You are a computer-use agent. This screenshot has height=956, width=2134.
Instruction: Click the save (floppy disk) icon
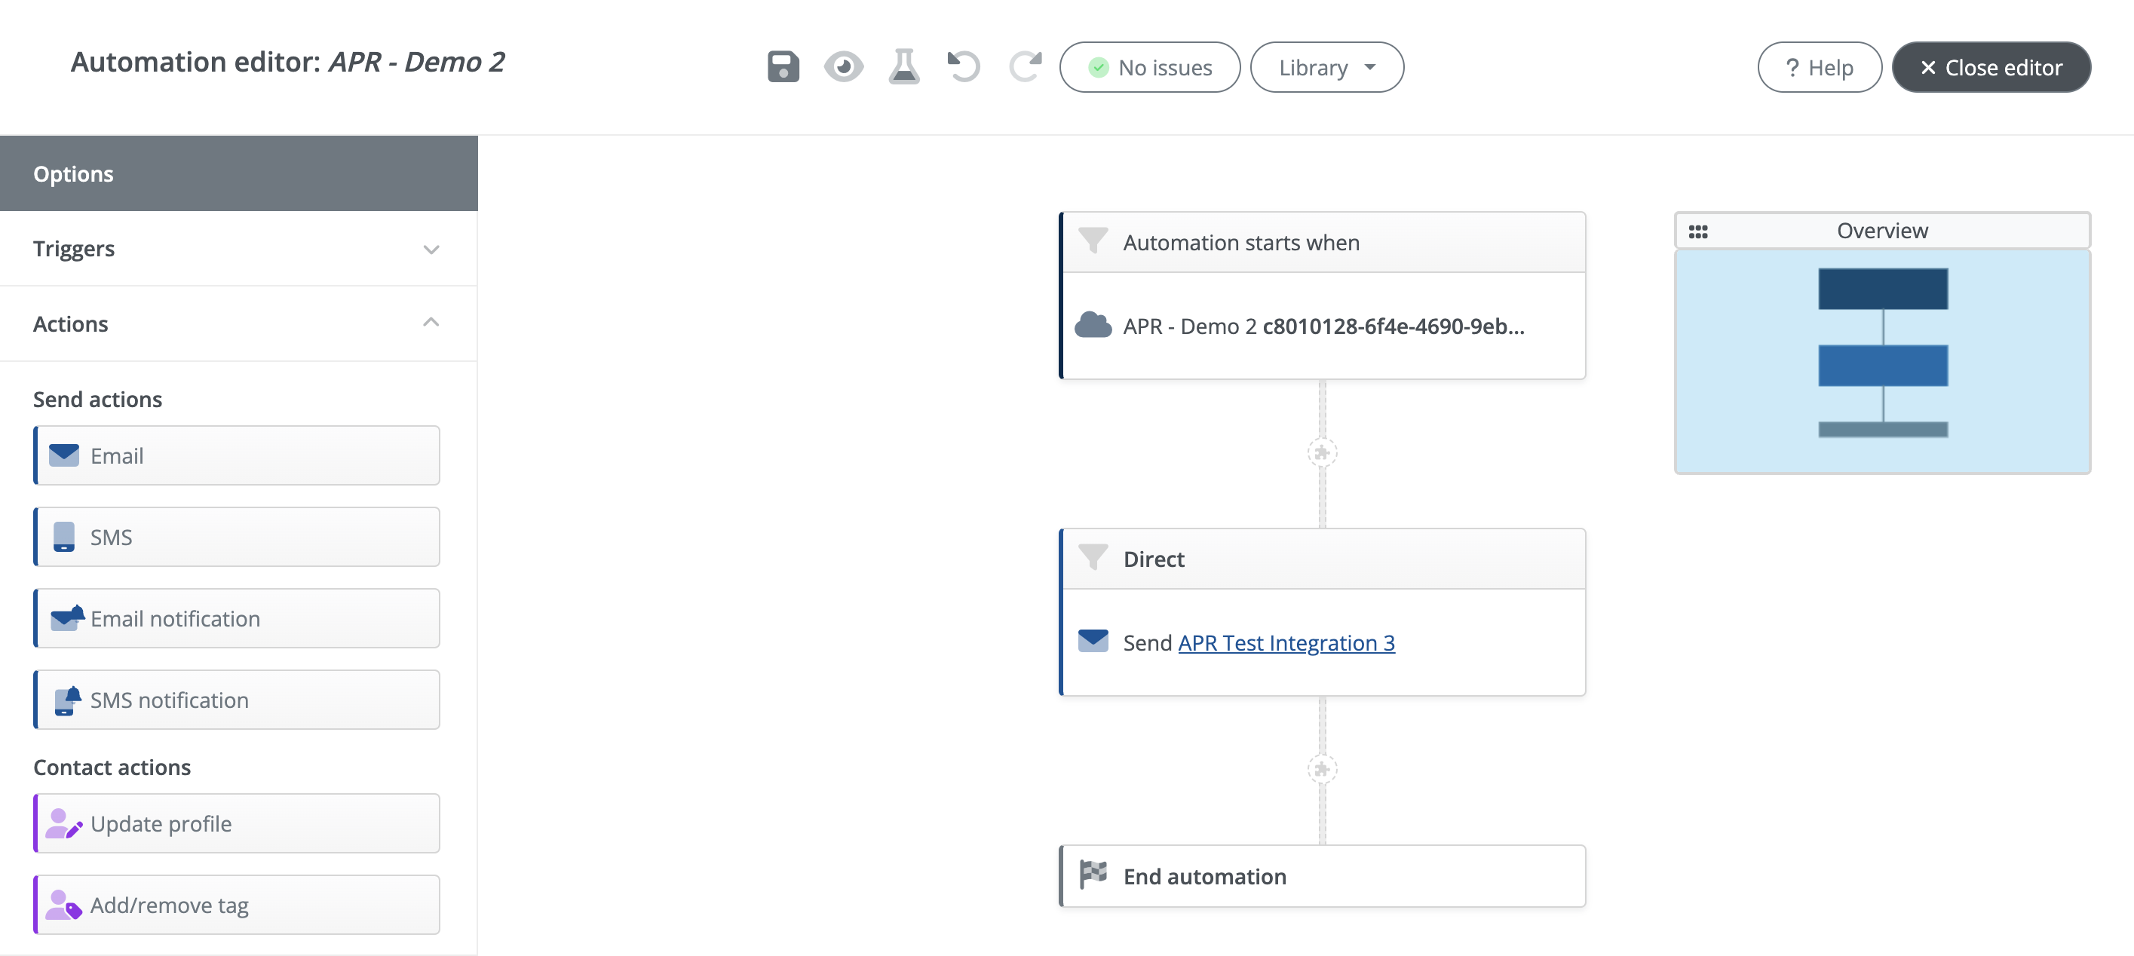point(783,67)
